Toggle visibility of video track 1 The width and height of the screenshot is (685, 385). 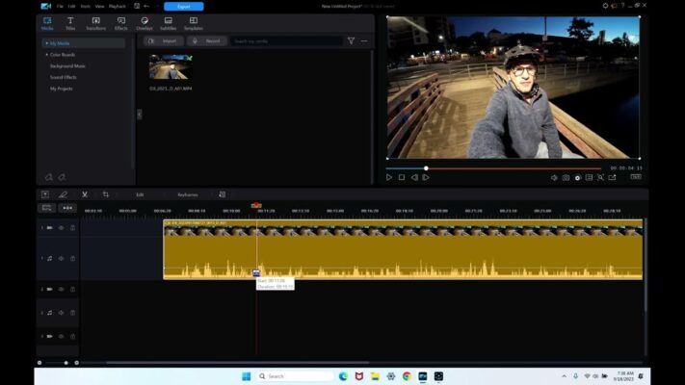point(61,228)
